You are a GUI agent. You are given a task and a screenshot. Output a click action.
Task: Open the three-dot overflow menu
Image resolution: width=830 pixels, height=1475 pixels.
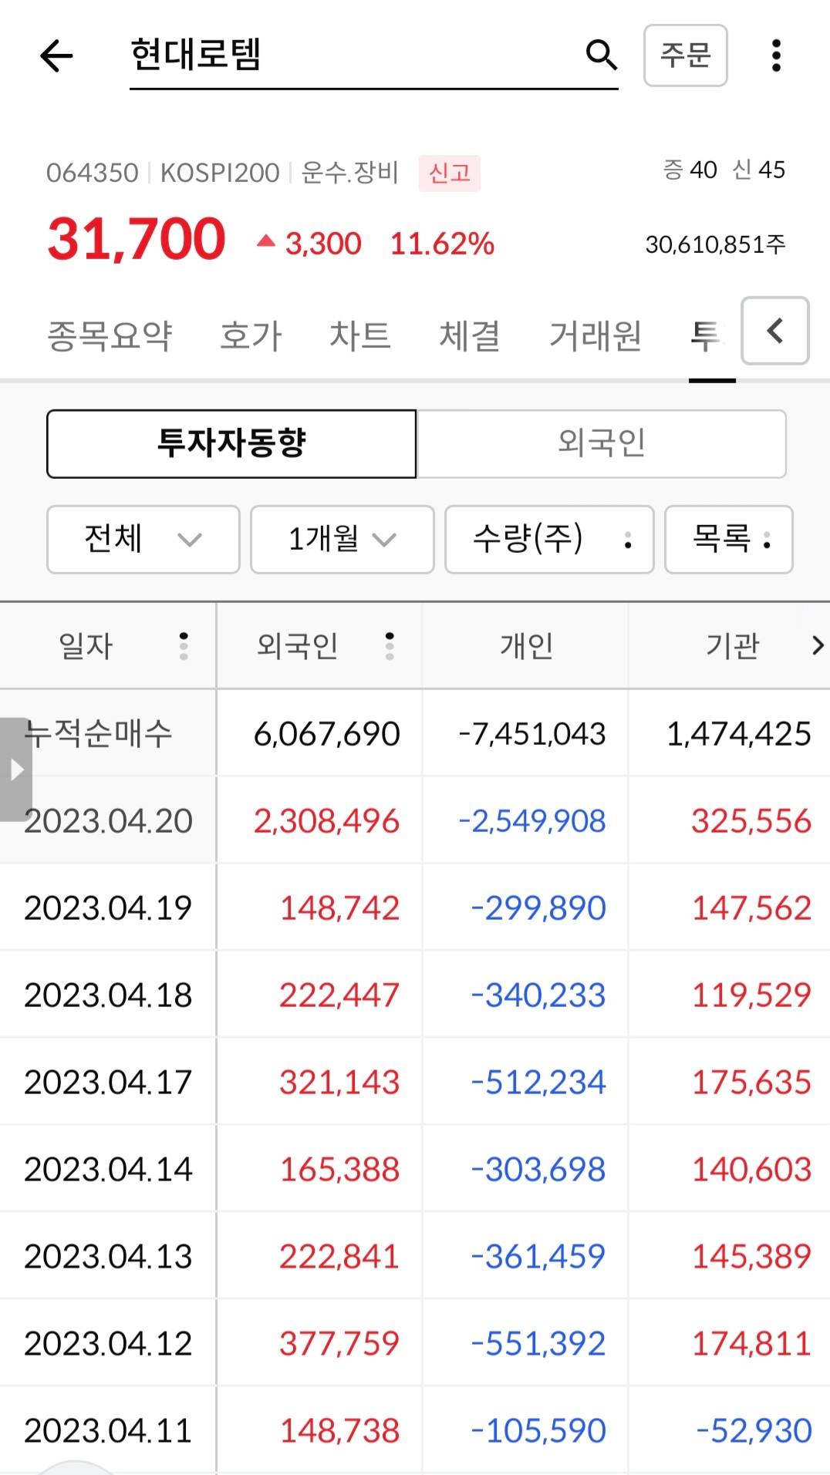pos(776,56)
